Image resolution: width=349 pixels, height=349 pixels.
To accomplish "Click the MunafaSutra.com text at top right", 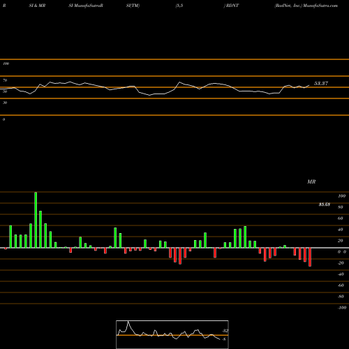I will (320, 6).
